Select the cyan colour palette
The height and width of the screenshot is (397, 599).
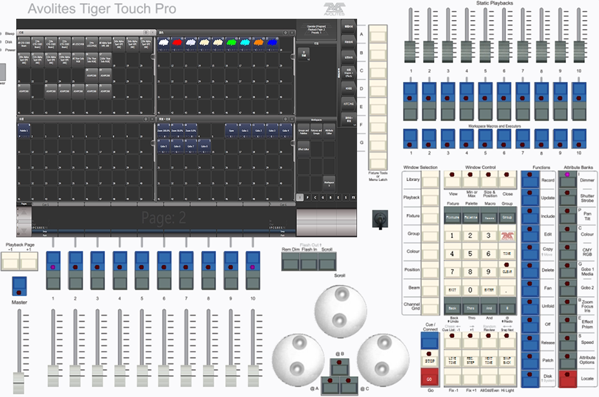pos(245,44)
